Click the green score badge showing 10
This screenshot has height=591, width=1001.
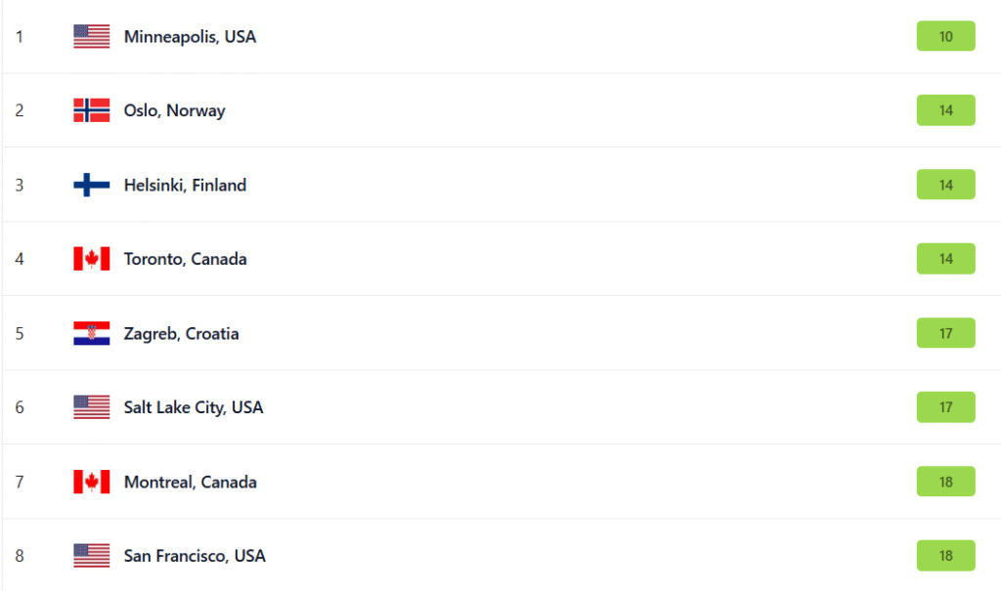945,36
